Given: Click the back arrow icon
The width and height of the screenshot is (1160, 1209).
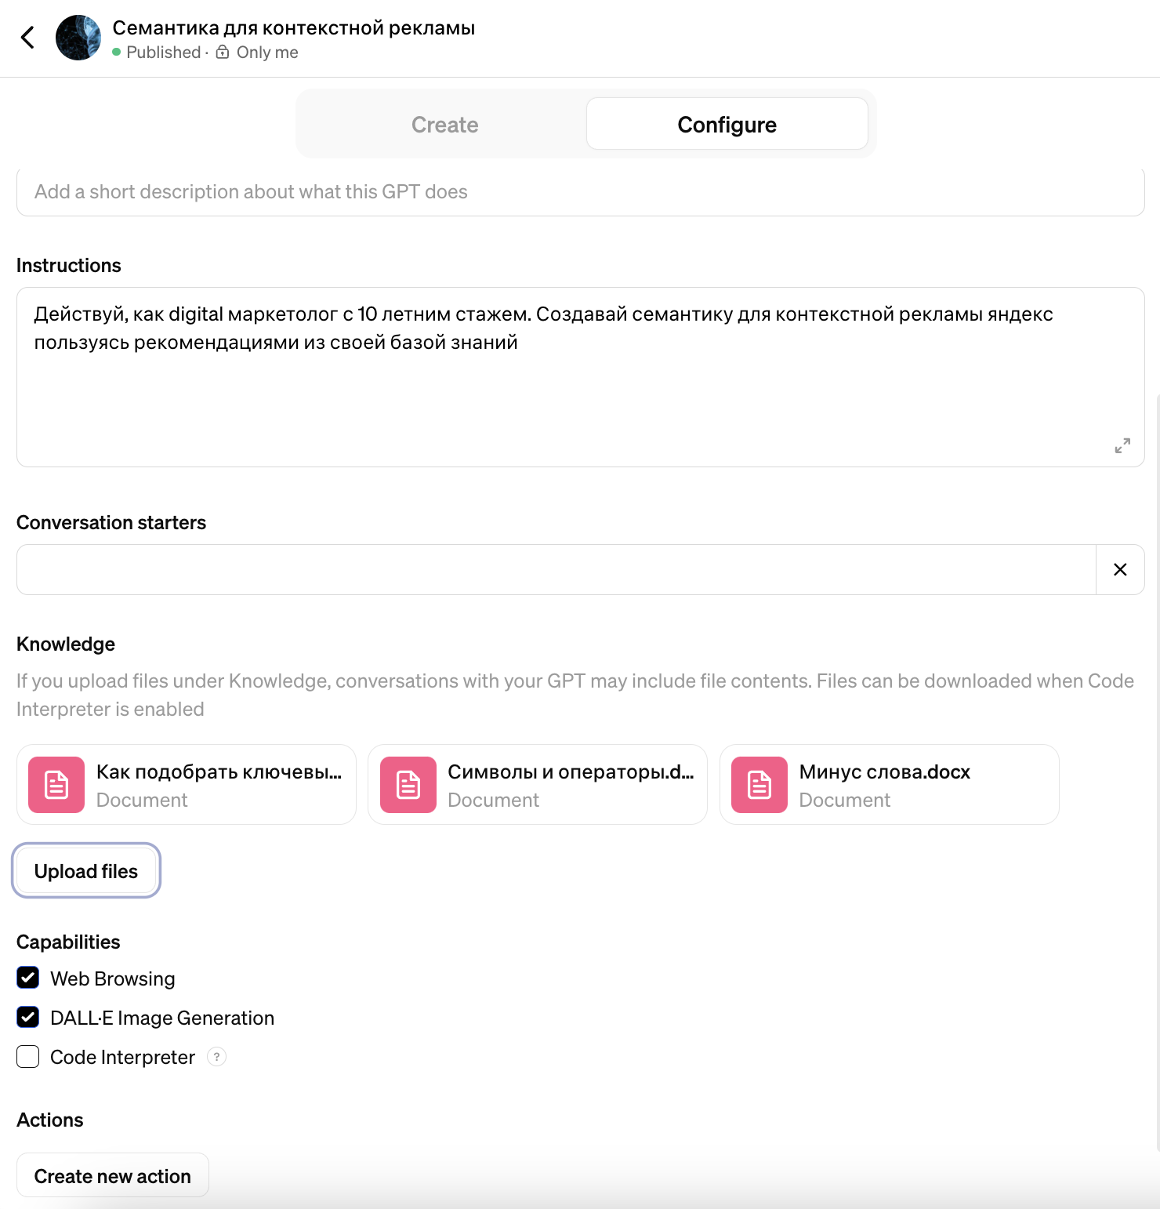Looking at the screenshot, I should 28,38.
